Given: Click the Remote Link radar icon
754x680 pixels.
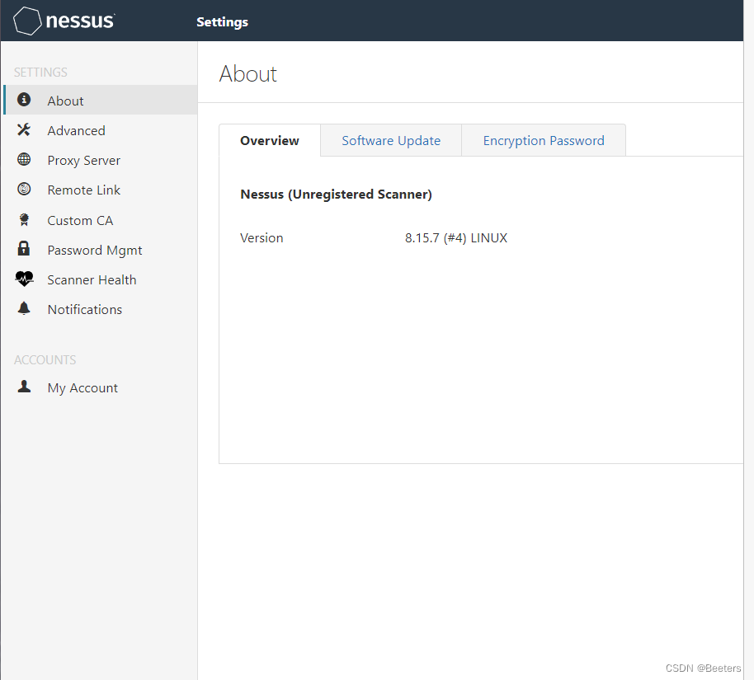Looking at the screenshot, I should [x=24, y=189].
